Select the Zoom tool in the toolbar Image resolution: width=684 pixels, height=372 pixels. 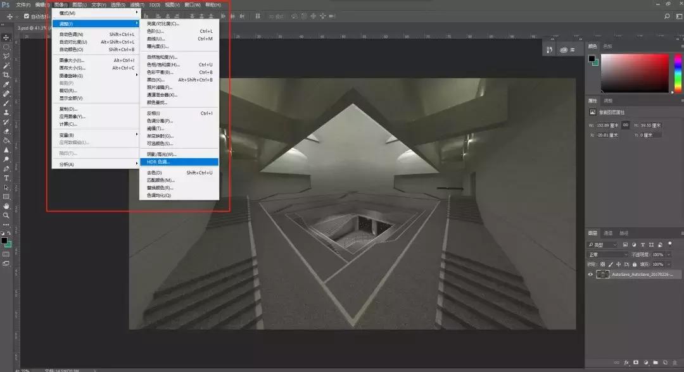(x=6, y=216)
